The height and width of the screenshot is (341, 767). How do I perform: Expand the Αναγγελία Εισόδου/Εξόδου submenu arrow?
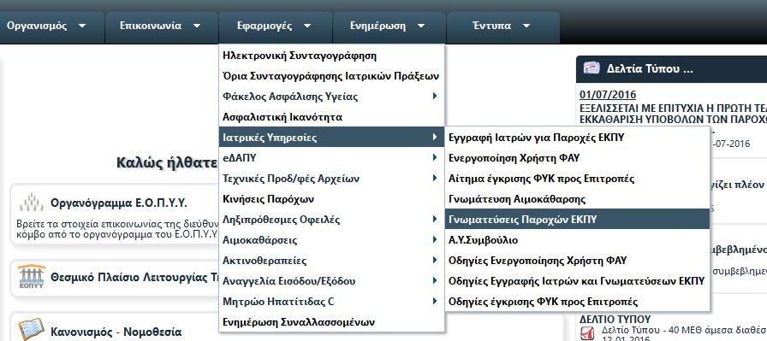(x=434, y=281)
